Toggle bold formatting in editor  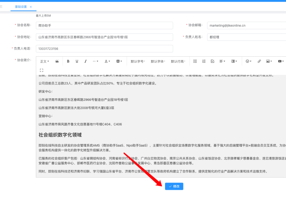click(x=68, y=61)
